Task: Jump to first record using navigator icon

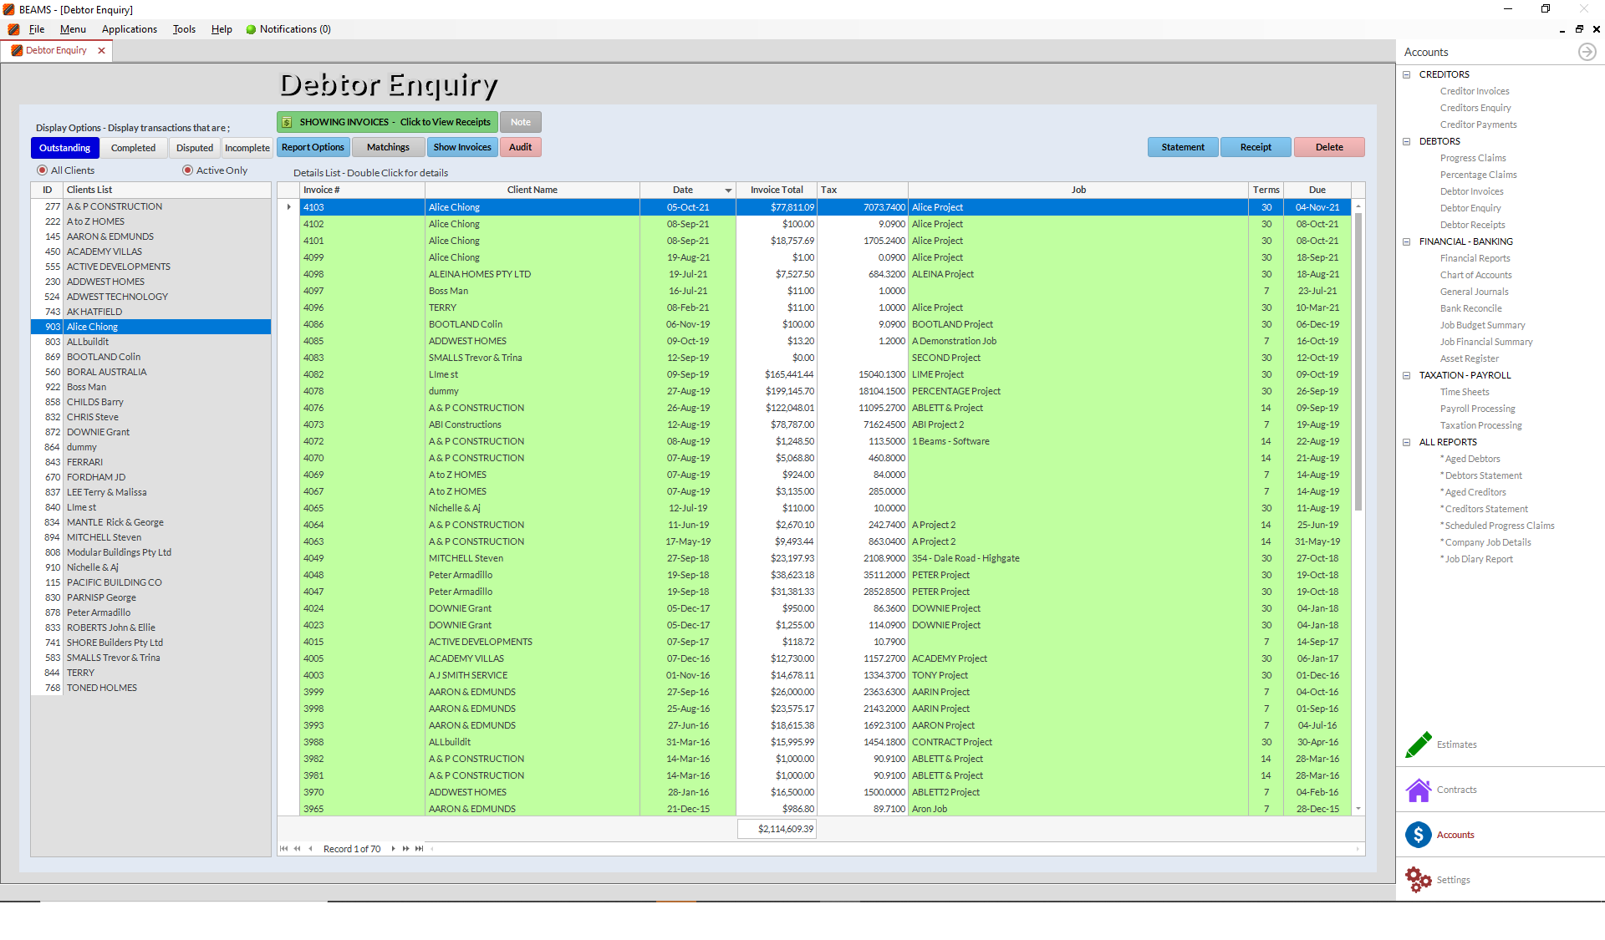Action: [x=284, y=848]
